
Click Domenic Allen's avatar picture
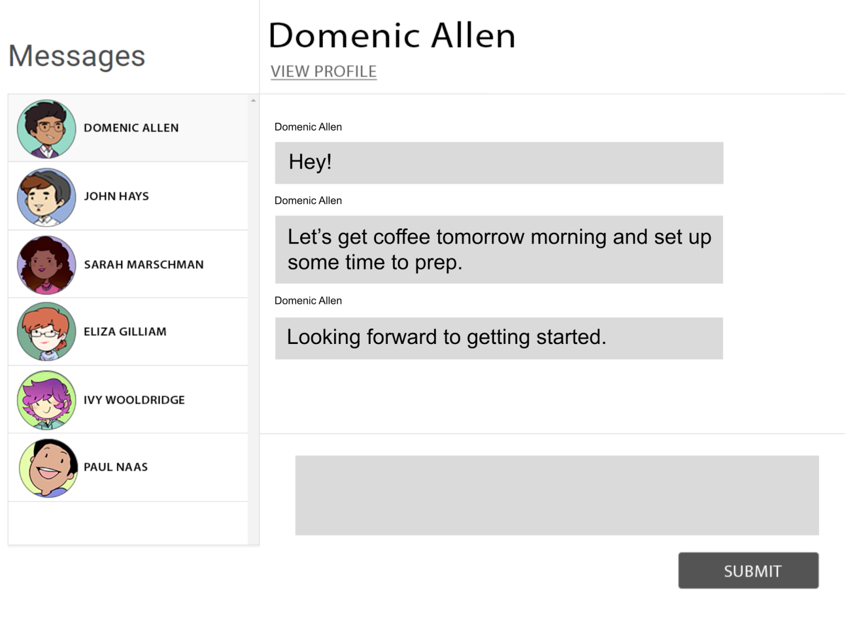pos(47,129)
